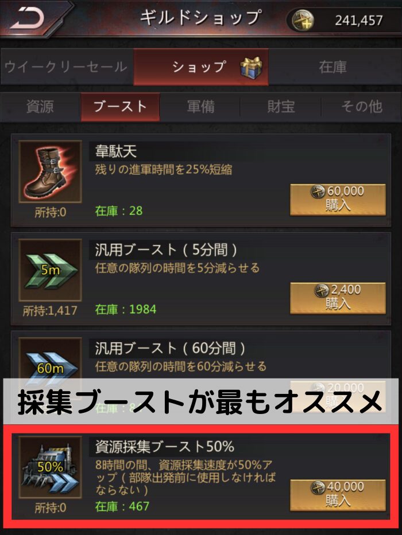The image size is (402, 535).
Task: Open the 資源 category tab
Action: click(40, 107)
